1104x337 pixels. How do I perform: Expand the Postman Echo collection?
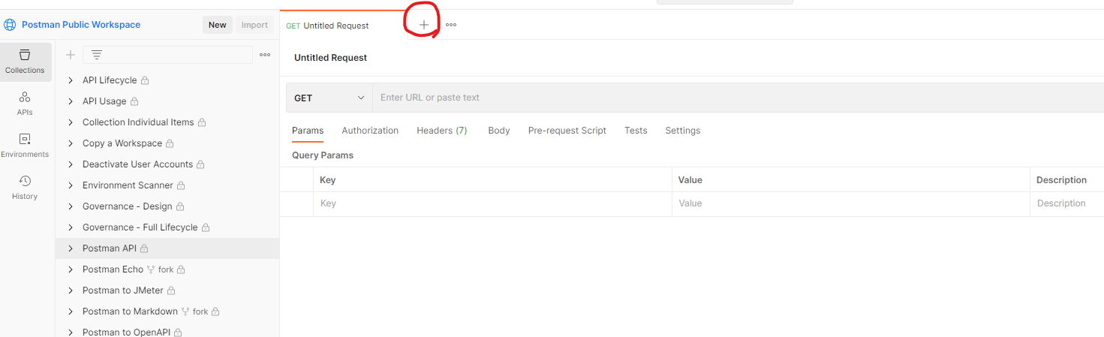(x=71, y=269)
